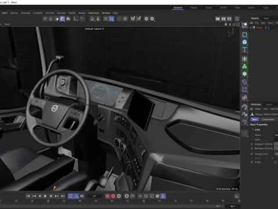Add a Rectangle spline from the palette
The height and width of the screenshot is (209, 278).
(244, 35)
